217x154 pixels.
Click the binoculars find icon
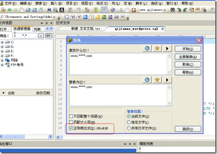172,10
